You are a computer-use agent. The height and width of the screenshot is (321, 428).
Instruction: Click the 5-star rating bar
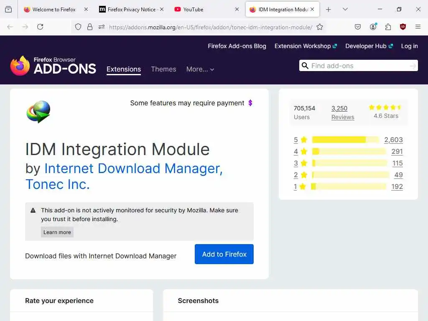[345, 140]
